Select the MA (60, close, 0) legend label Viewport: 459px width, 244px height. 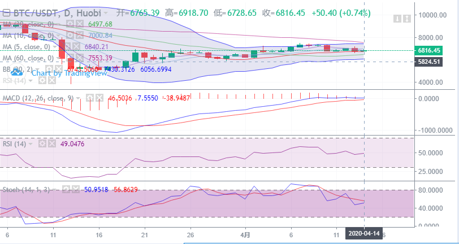click(28, 58)
